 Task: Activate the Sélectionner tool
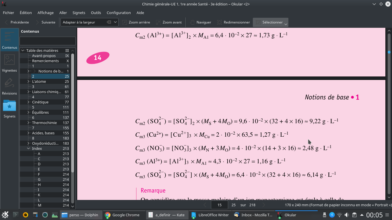pyautogui.click(x=269, y=22)
